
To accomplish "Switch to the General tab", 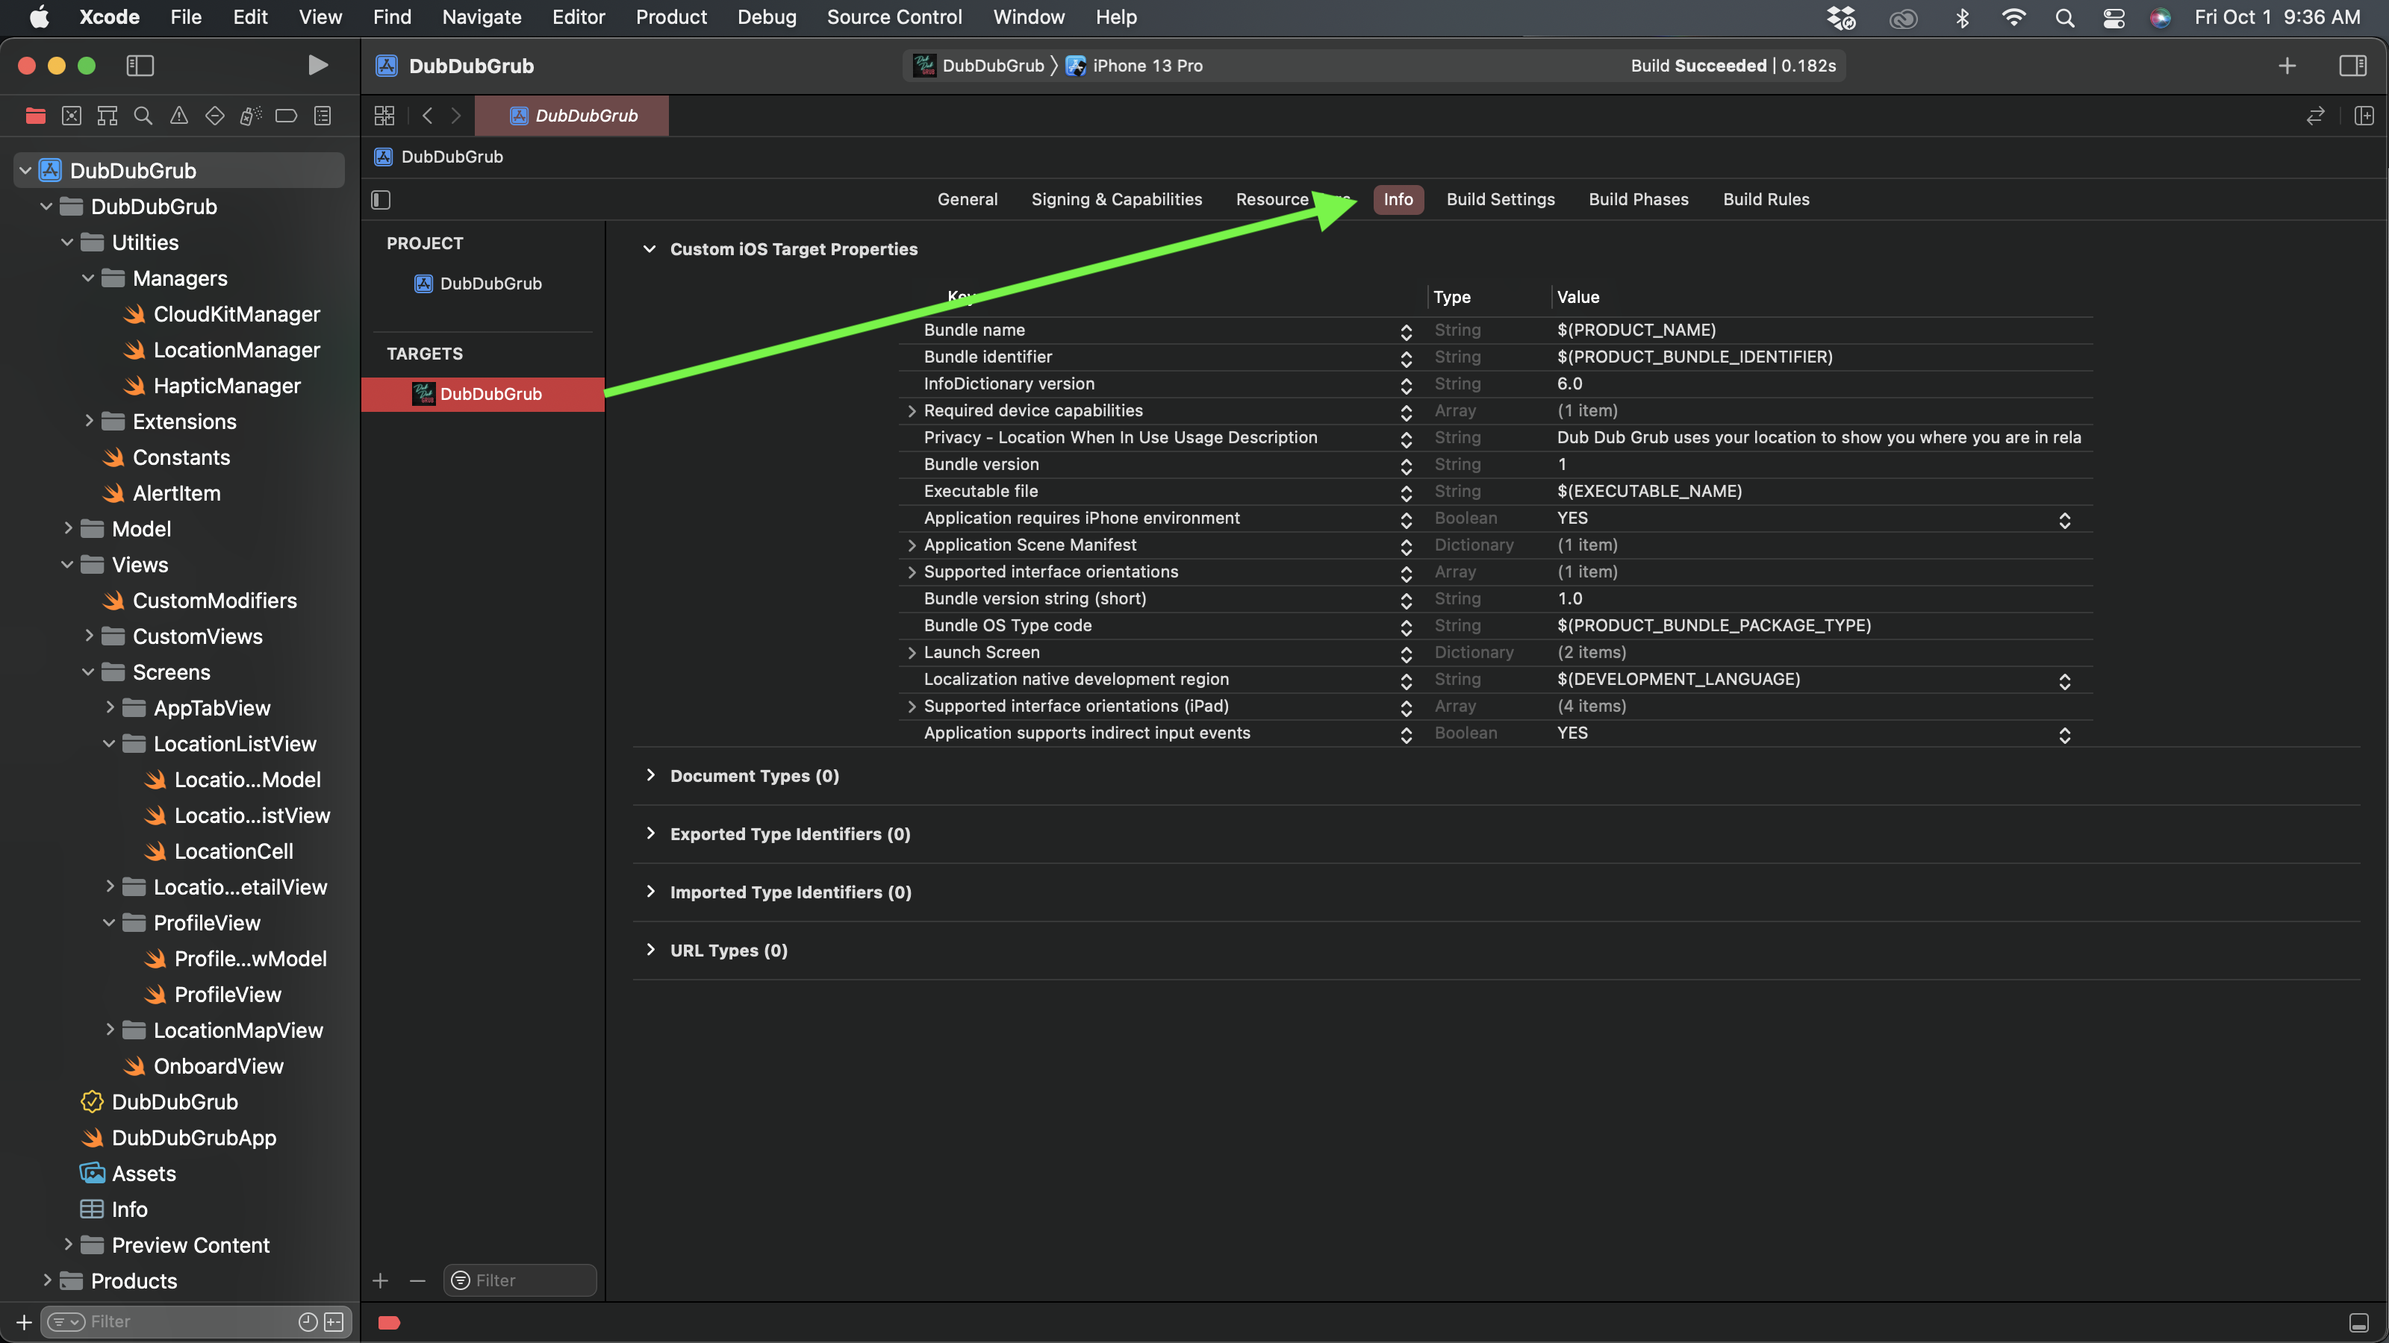I will pos(968,199).
